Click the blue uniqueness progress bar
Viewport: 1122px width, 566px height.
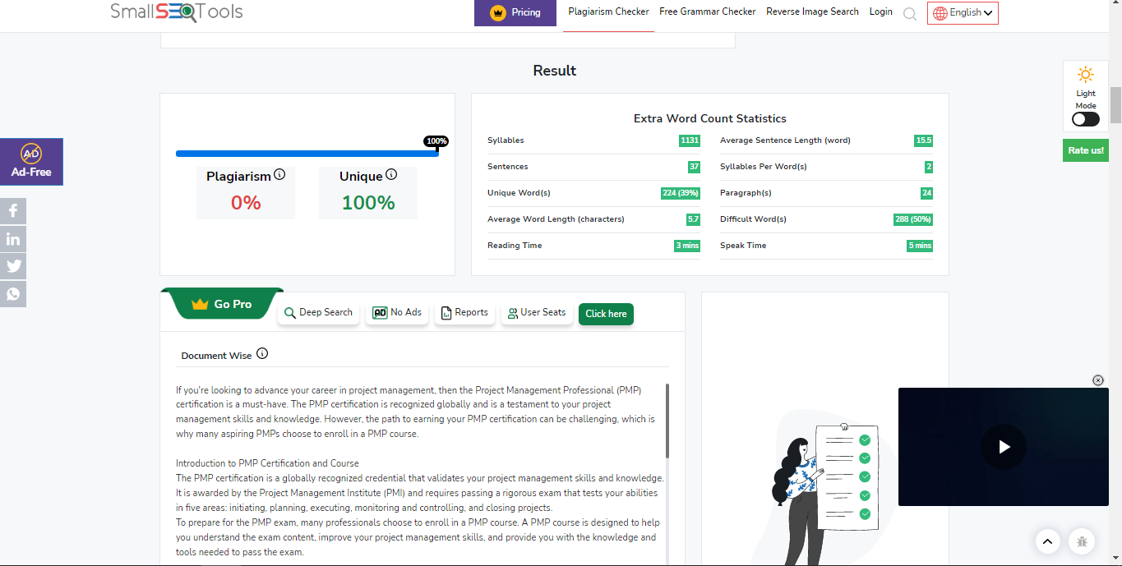[307, 154]
